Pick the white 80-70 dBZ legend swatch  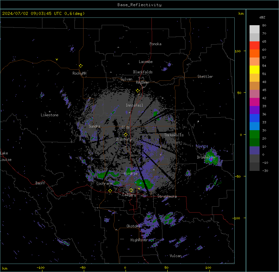254,29
